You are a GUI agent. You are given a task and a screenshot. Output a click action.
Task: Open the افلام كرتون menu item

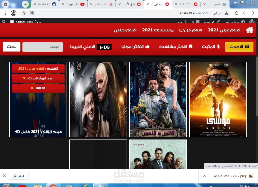pyautogui.click(x=191, y=30)
